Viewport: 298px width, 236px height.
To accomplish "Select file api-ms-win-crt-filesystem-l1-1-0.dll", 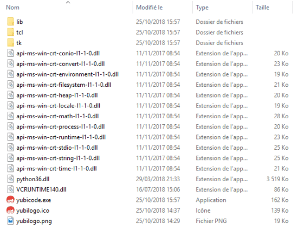I will [x=64, y=85].
